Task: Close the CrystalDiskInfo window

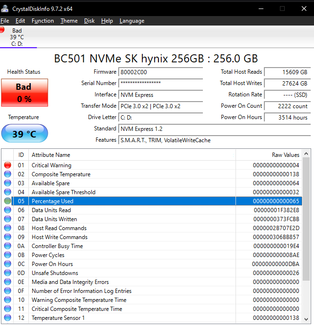Action: [304, 9]
